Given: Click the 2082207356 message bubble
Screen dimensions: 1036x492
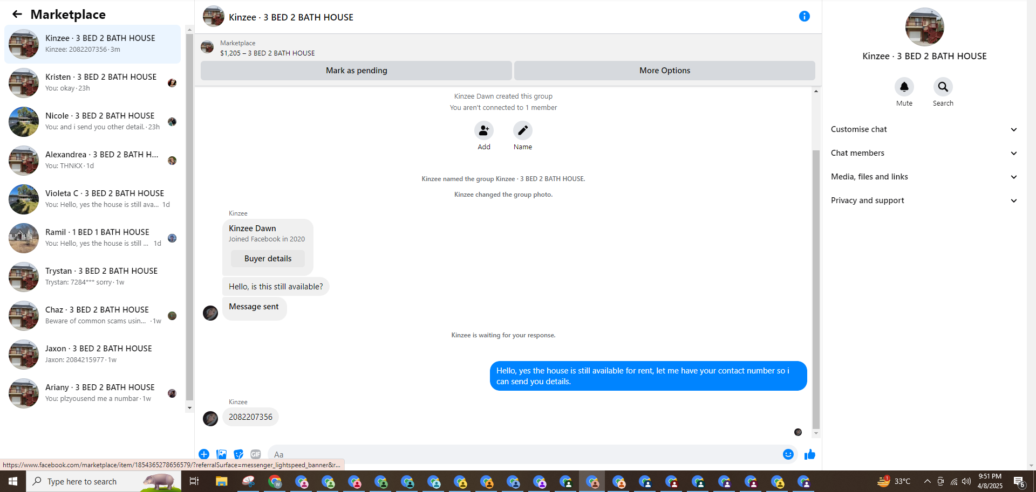Looking at the screenshot, I should pos(250,417).
